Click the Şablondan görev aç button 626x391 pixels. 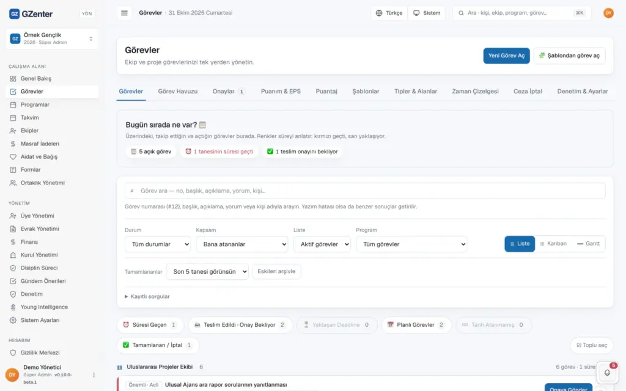click(569, 56)
